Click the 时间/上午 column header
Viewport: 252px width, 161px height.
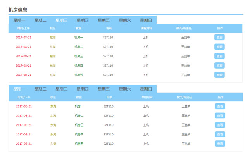tap(24, 28)
